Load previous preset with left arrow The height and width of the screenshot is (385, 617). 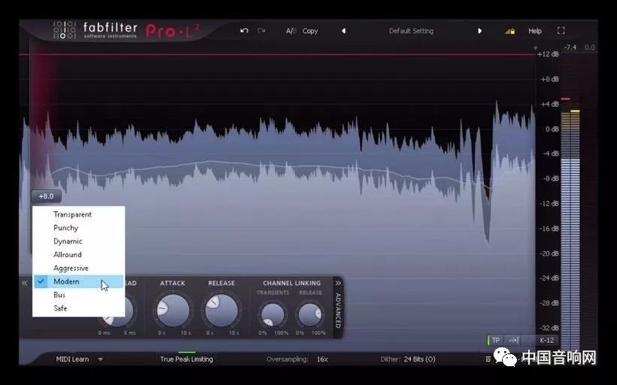(344, 31)
